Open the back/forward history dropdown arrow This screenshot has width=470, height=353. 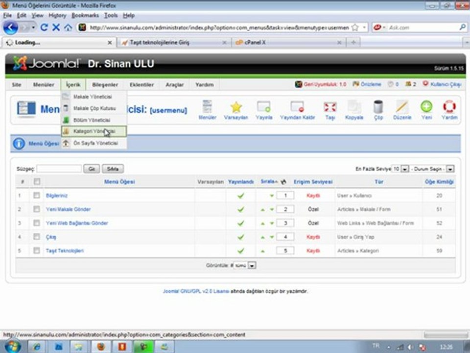click(x=33, y=27)
